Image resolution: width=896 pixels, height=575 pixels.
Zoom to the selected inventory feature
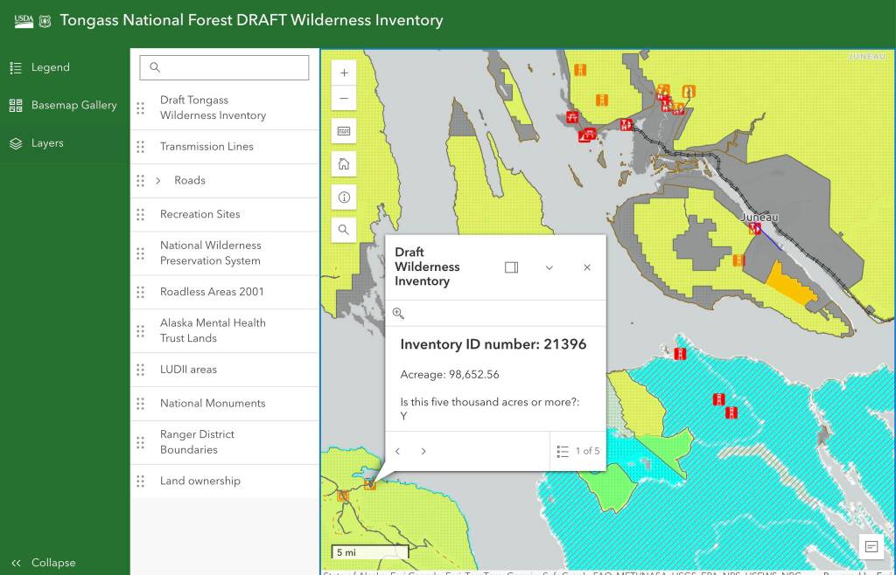pyautogui.click(x=398, y=314)
